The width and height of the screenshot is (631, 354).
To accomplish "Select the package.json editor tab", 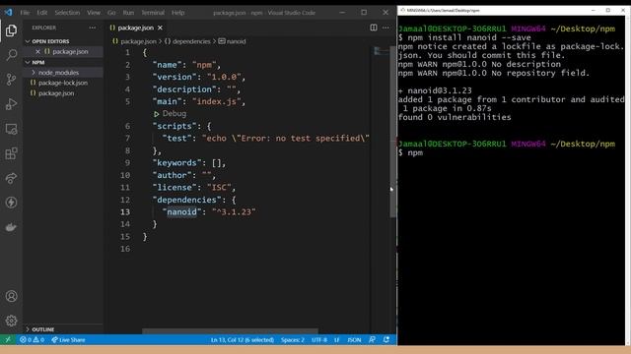I will coord(136,28).
